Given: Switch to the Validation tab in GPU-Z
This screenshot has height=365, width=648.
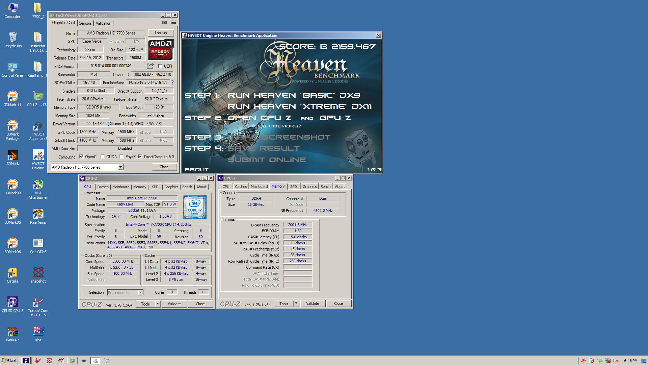Looking at the screenshot, I should 103,23.
